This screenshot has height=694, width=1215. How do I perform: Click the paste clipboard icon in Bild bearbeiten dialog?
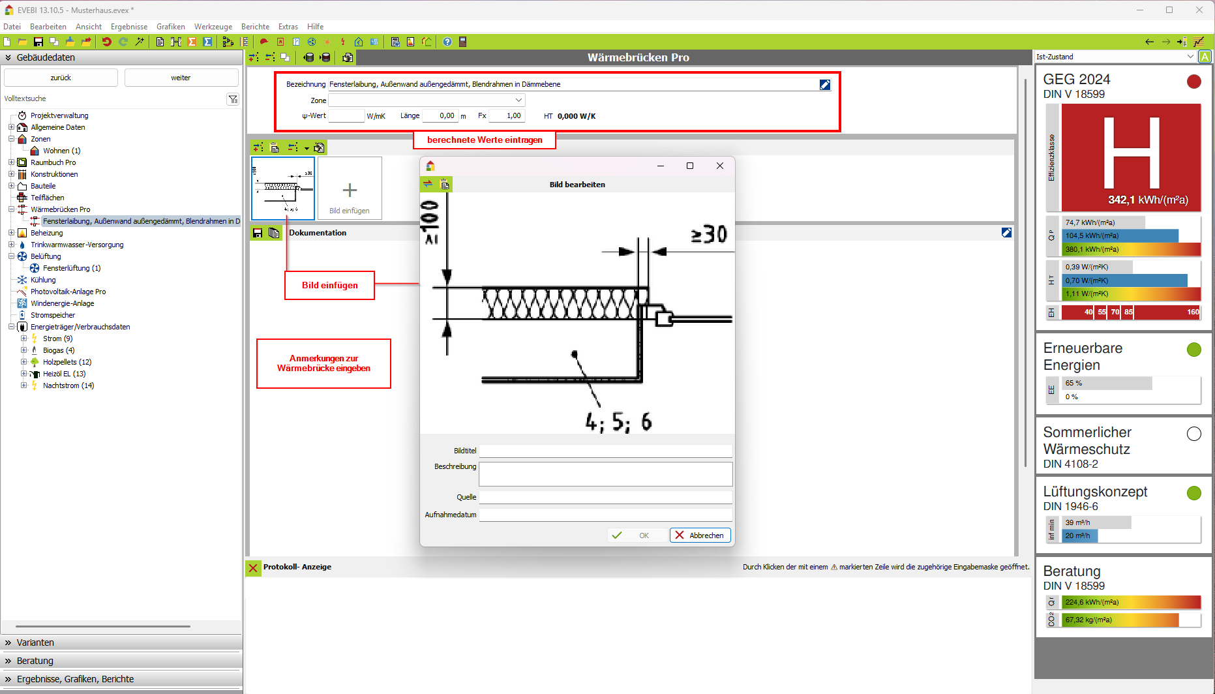[445, 185]
